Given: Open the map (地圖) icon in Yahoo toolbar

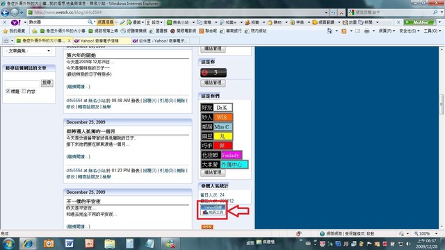Looking at the screenshot, I should 345,22.
